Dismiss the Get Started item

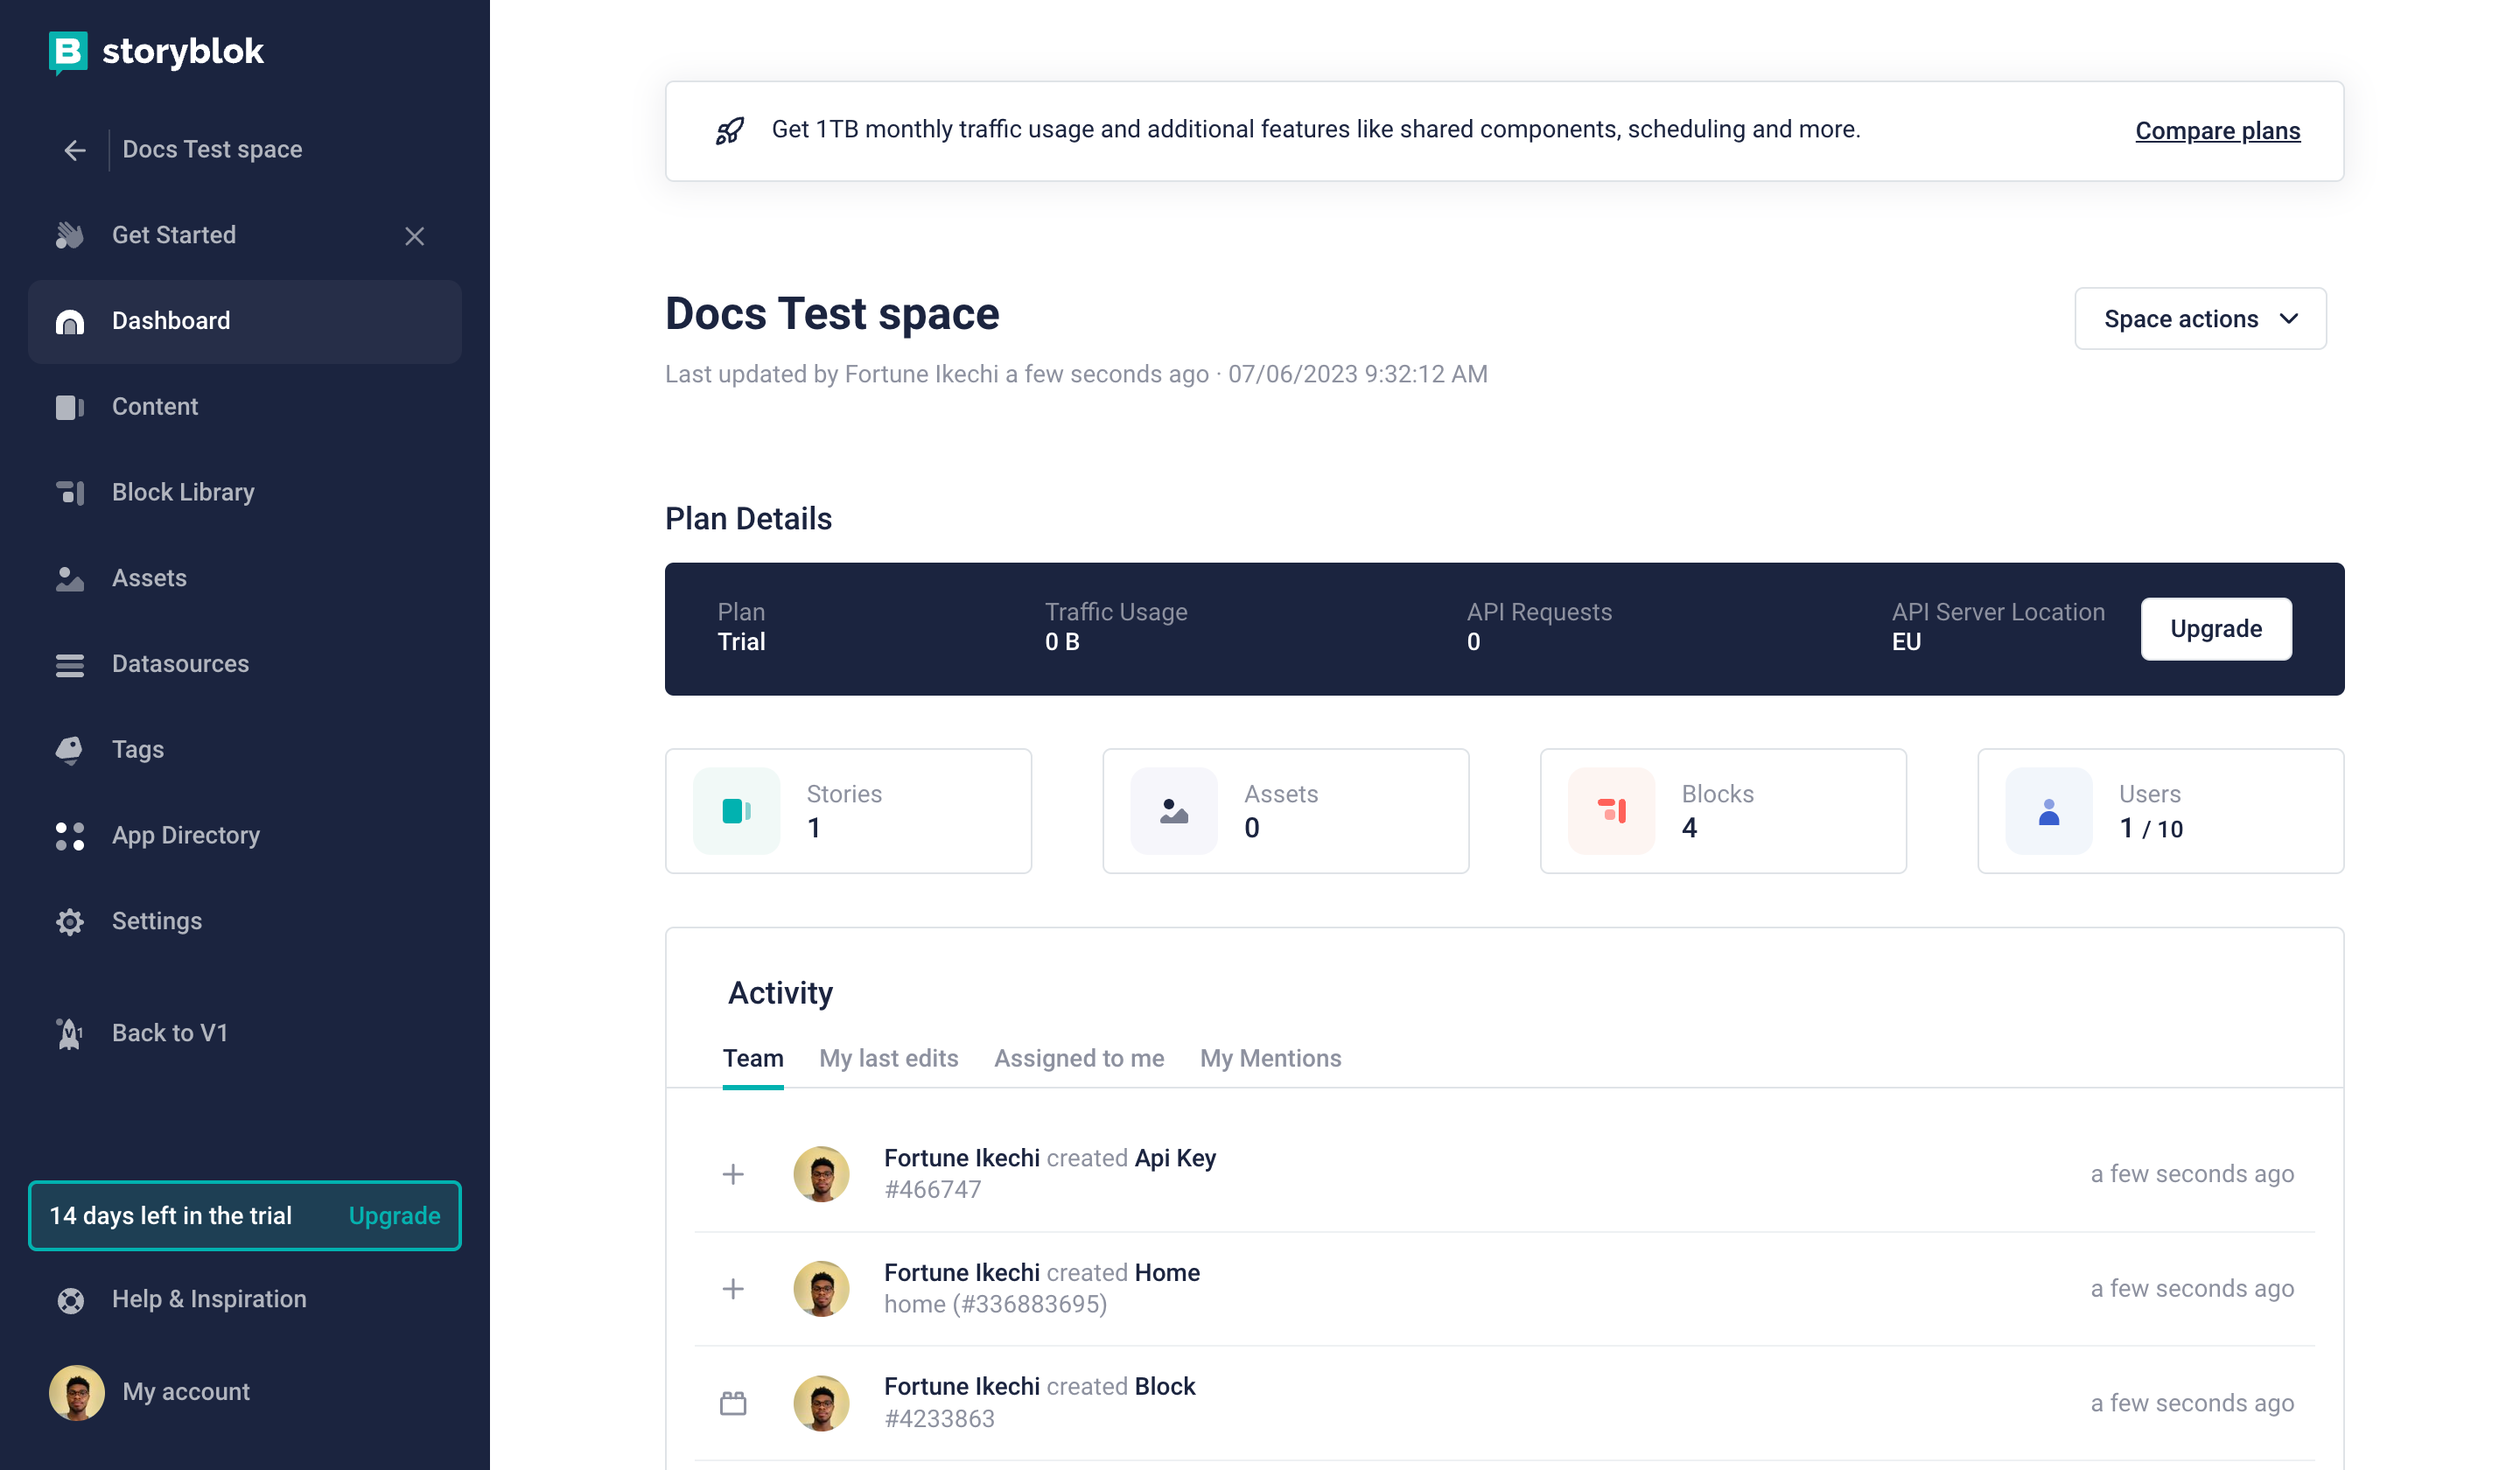click(414, 236)
